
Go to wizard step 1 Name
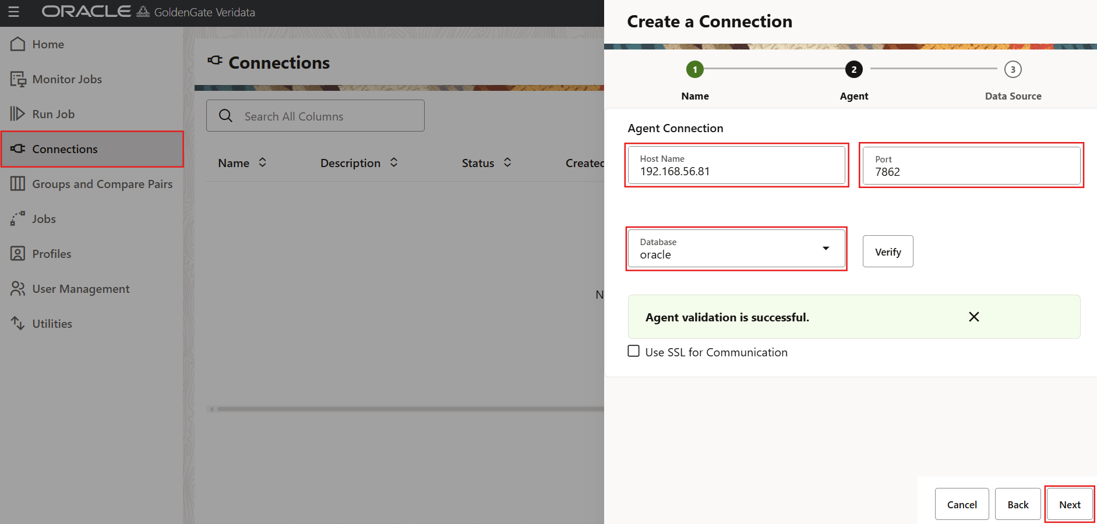point(694,69)
